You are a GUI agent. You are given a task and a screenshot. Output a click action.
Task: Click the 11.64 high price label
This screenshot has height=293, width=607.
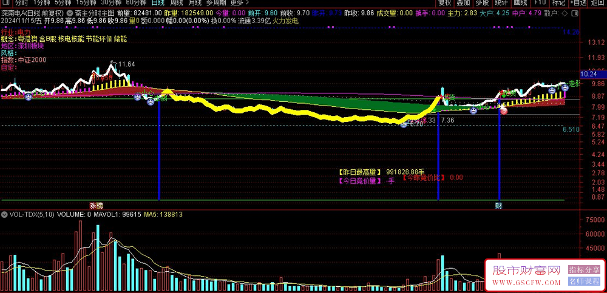127,64
